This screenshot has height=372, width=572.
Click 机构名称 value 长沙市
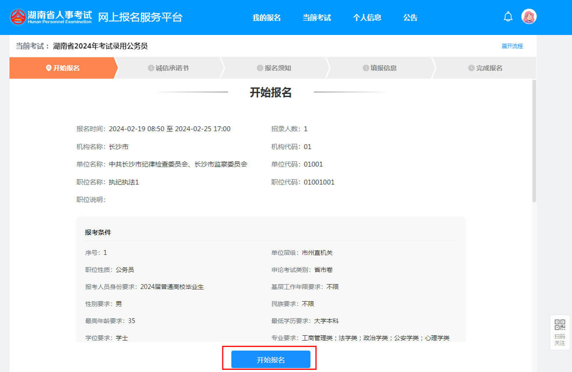(119, 147)
